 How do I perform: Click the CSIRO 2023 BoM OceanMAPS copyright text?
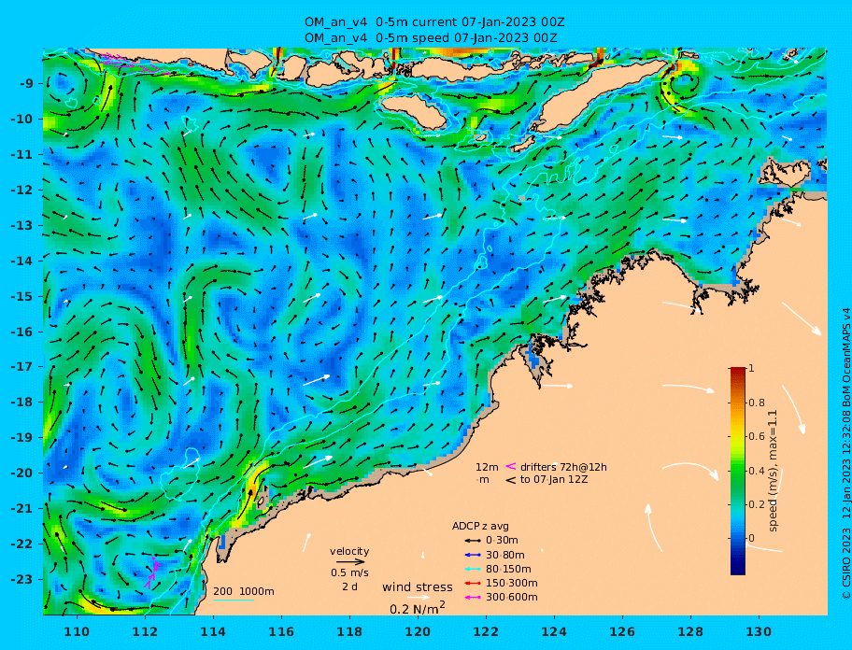pos(846,454)
